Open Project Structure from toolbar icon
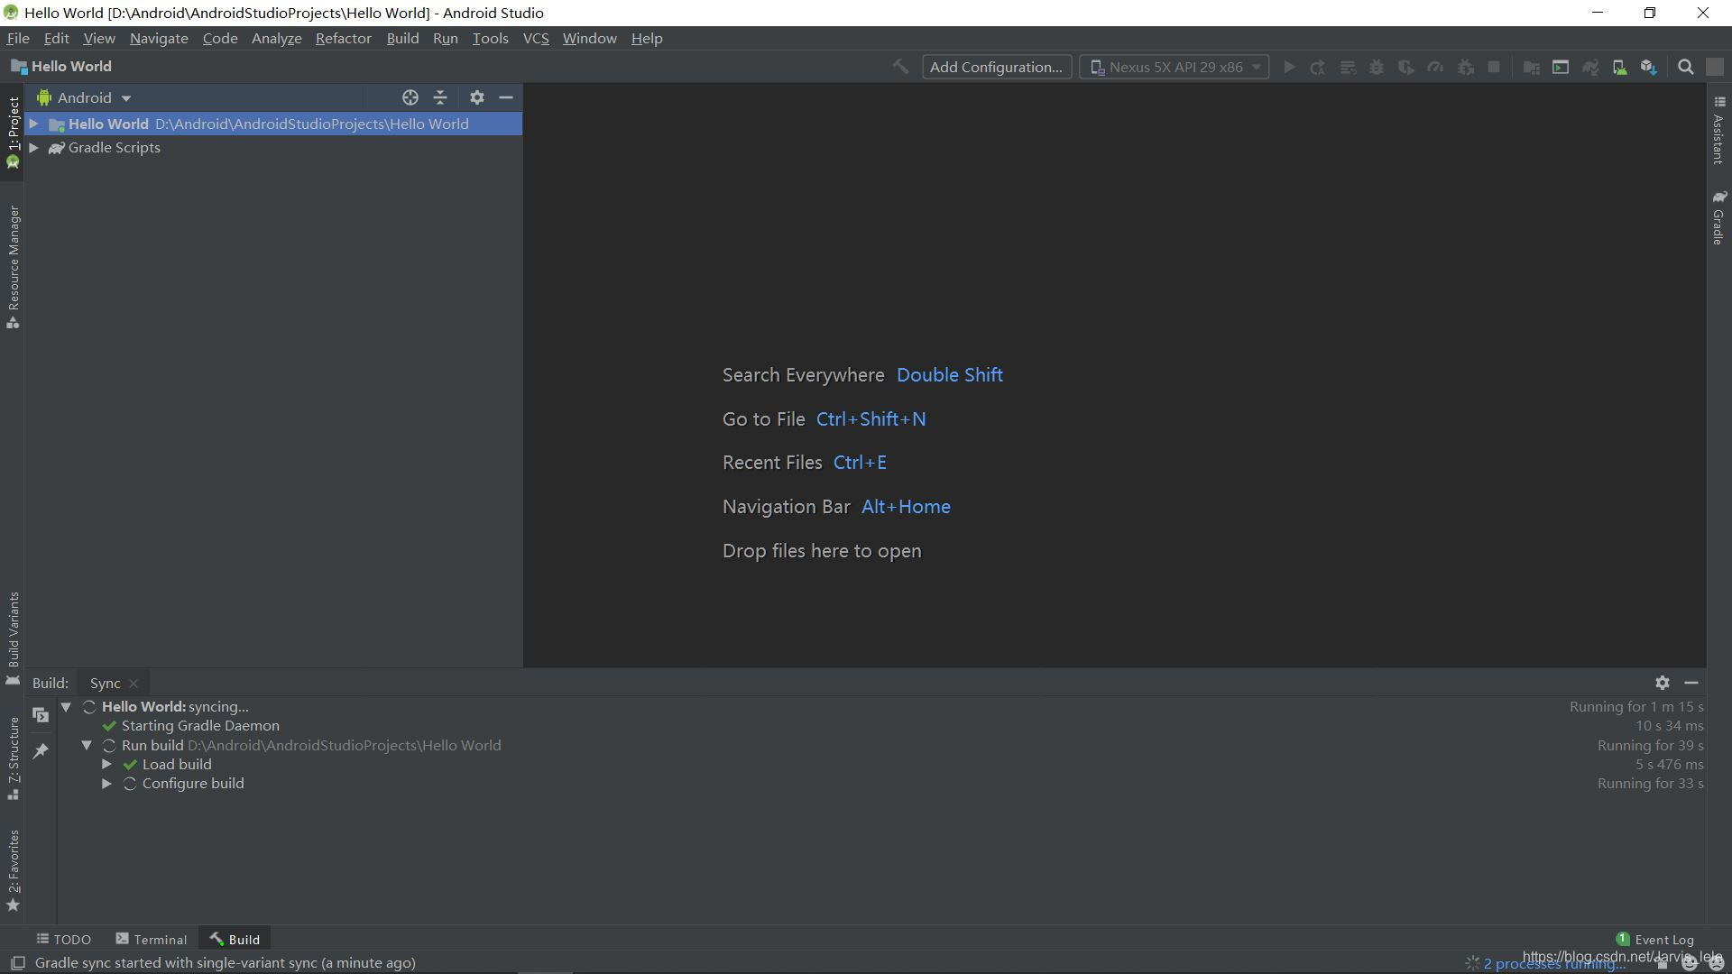Screen dimensions: 1732x974 (x=1531, y=67)
